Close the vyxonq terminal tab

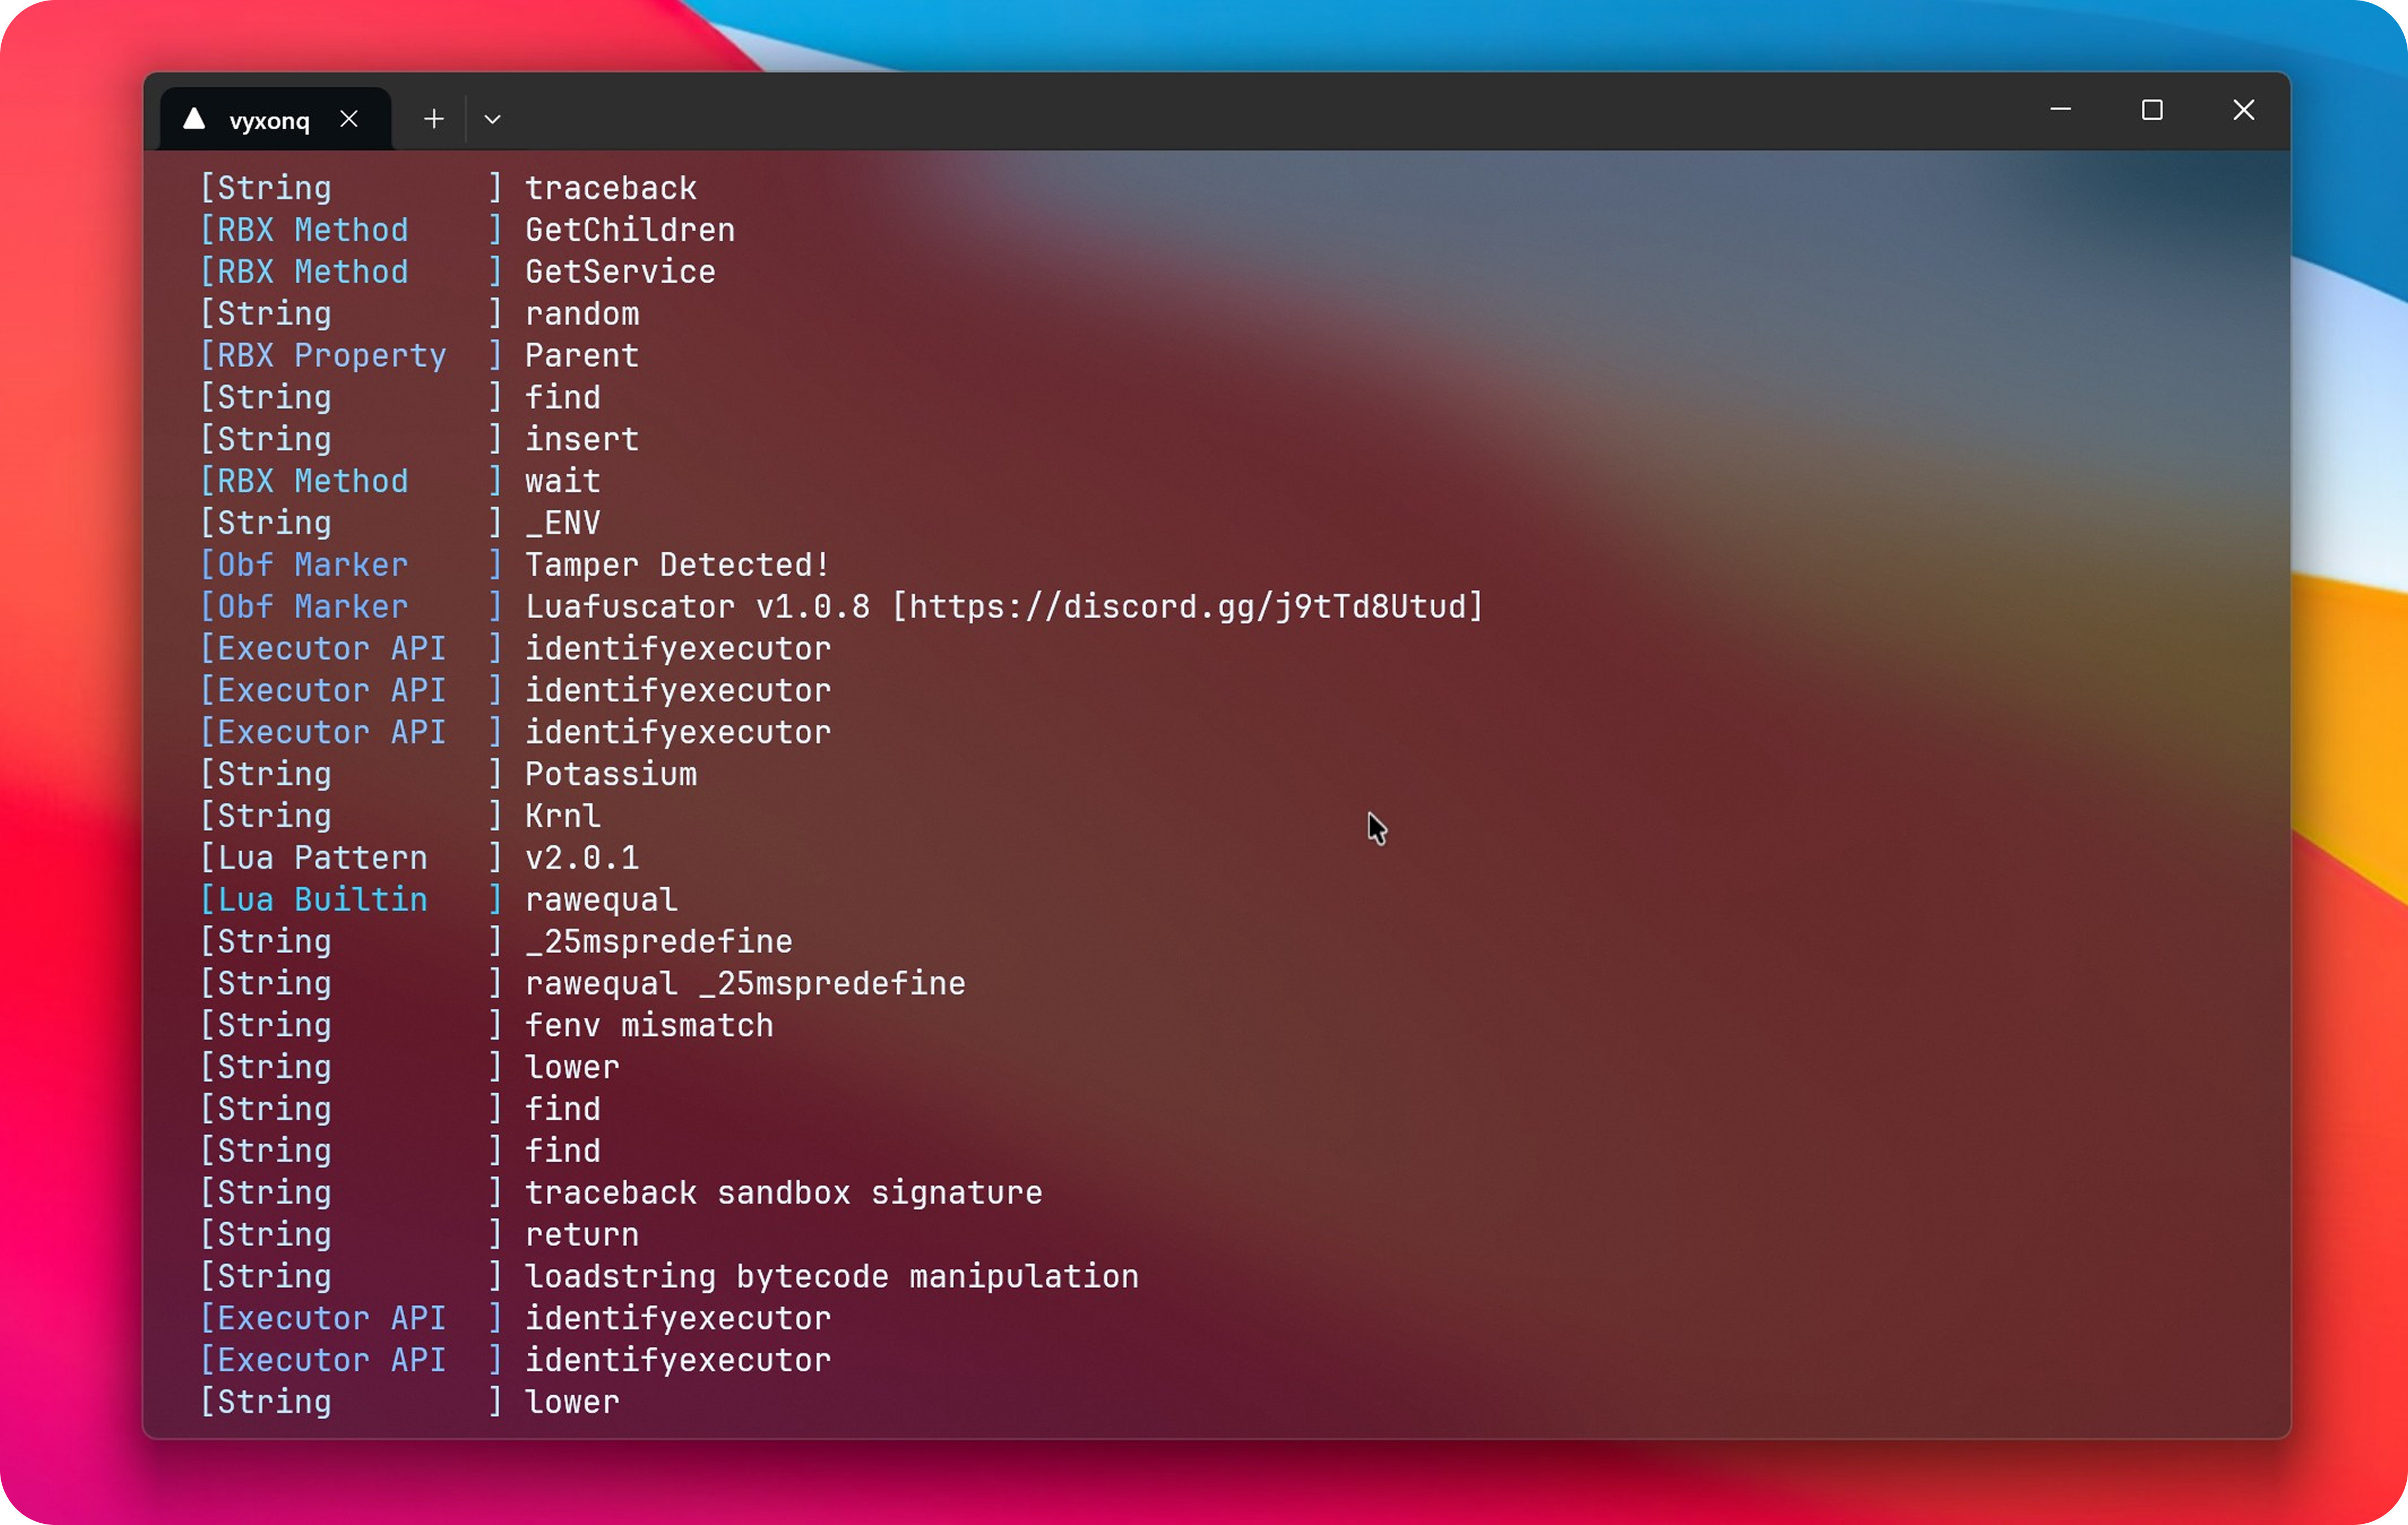[x=349, y=118]
